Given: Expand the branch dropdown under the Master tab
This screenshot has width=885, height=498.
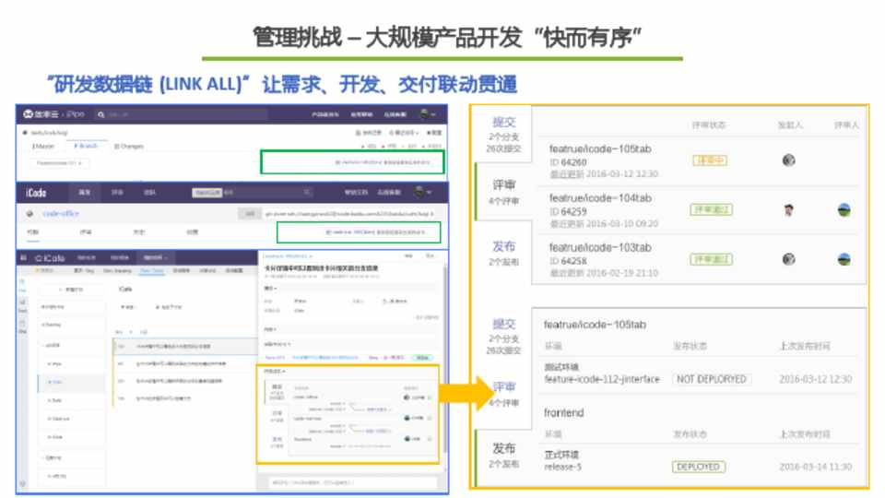Looking at the screenshot, I should [x=61, y=163].
